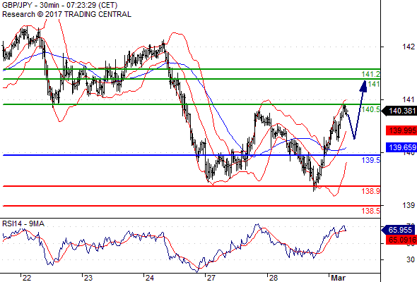Viewport: 417px width, 282px height.
Task: Click the GBP/JPY 30min chart title
Action: (x=59, y=5)
